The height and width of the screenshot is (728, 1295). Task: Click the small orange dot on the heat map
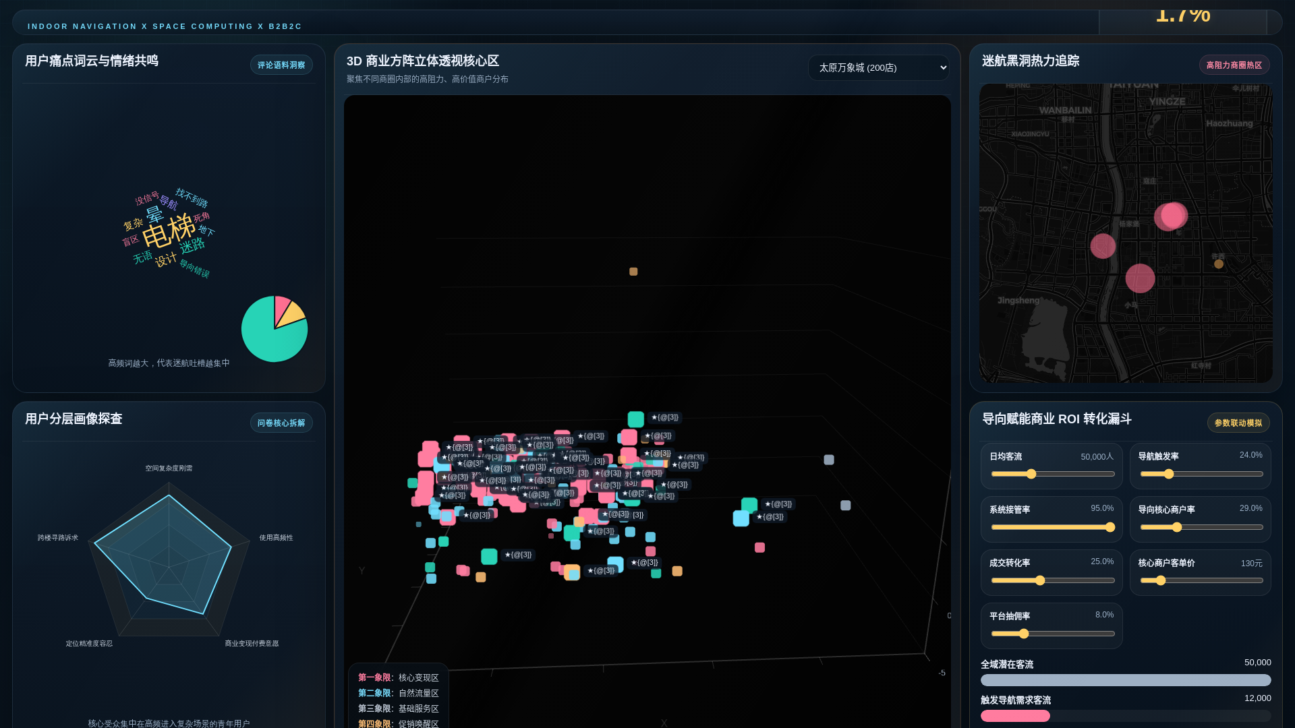pos(1219,264)
